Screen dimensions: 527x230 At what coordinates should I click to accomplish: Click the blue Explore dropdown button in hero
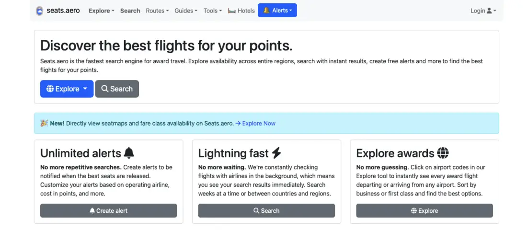(x=67, y=89)
